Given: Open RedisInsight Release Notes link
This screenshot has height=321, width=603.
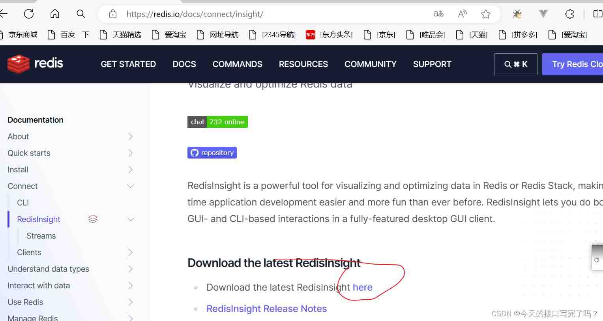Looking at the screenshot, I should pos(267,309).
